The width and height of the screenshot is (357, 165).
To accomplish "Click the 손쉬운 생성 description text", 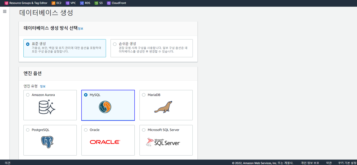I will tap(153, 50).
